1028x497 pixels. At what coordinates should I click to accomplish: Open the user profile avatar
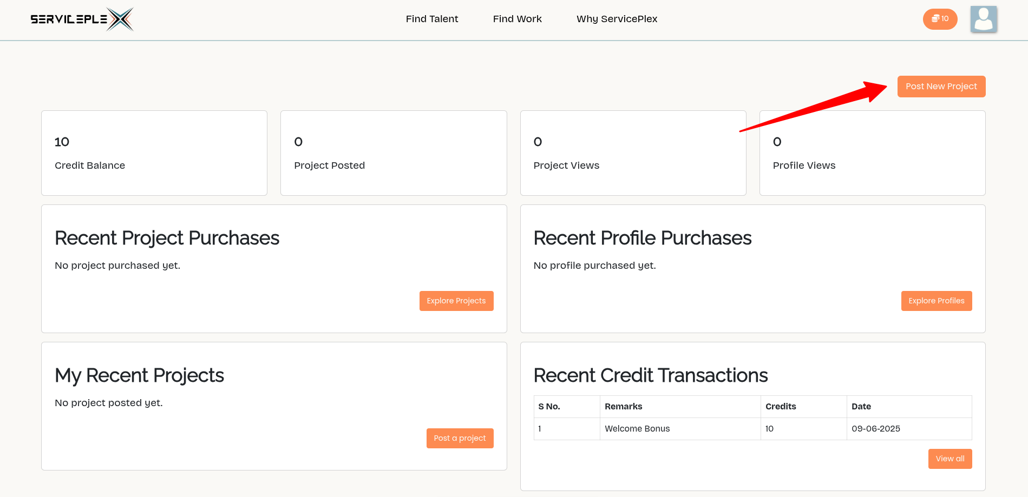pyautogui.click(x=983, y=19)
